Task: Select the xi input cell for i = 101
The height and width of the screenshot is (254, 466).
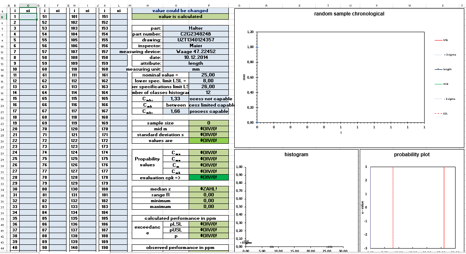Action: (x=87, y=17)
